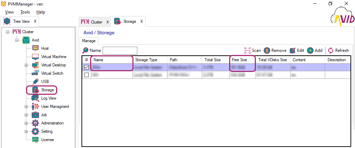This screenshot has height=148, width=355.
Task: Select the USB tree item label
Action: click(x=45, y=82)
